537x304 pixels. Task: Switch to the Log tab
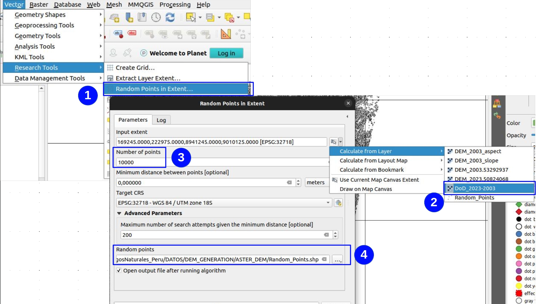[161, 120]
